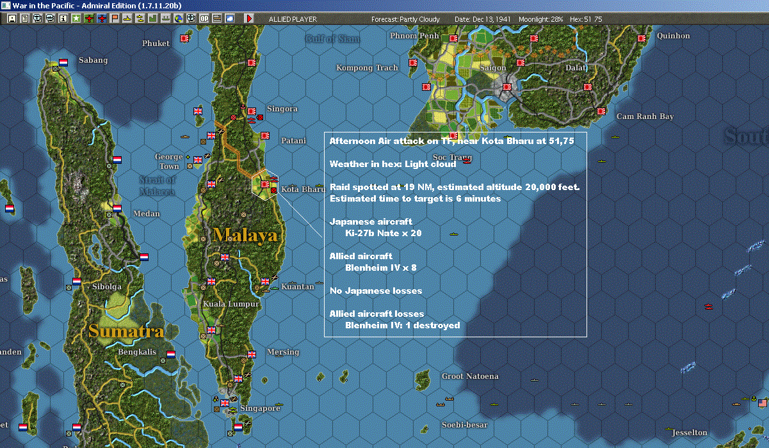Click the red ship marker in eastern sea
Viewport: 769px width, 448px height.
point(709,306)
